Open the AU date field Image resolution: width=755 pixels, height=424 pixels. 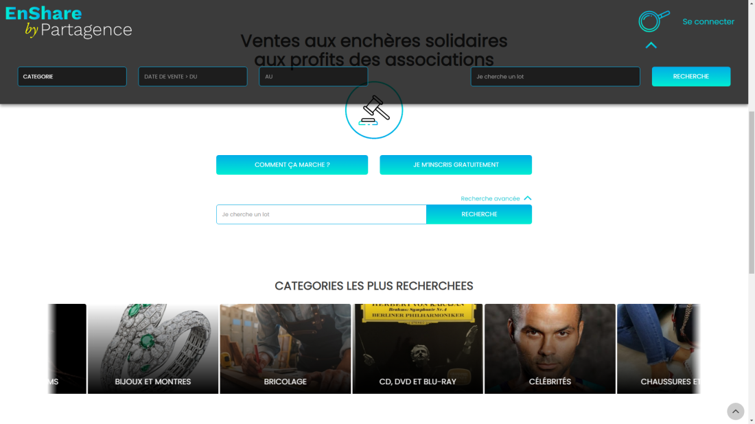pos(314,77)
